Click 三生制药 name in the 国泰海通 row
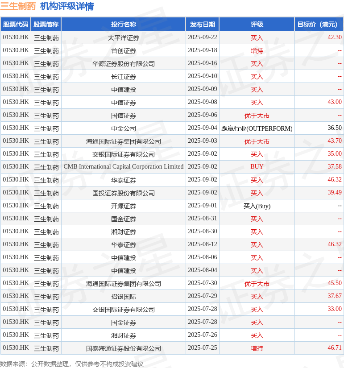Viewport: 344px width, 368px height. tap(46, 348)
